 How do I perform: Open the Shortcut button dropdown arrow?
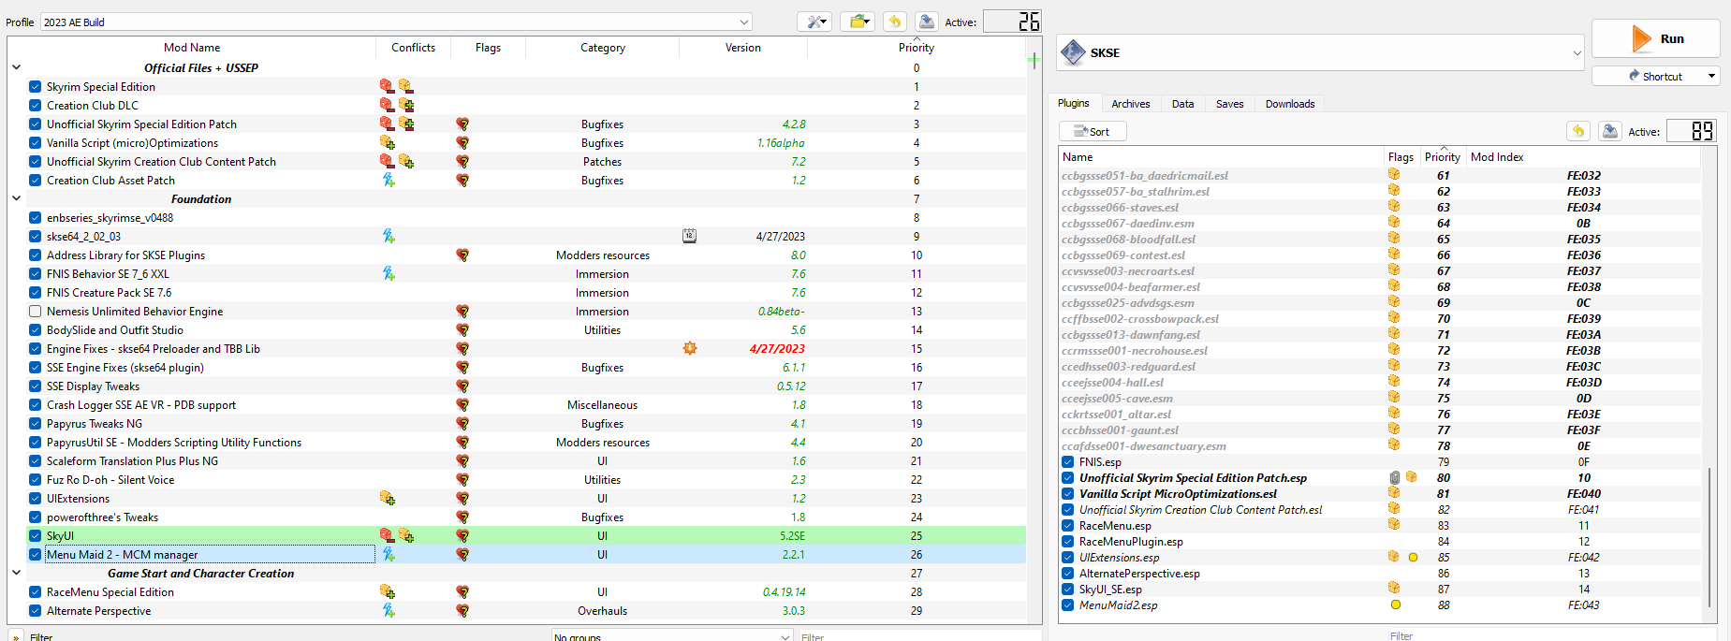click(1711, 76)
